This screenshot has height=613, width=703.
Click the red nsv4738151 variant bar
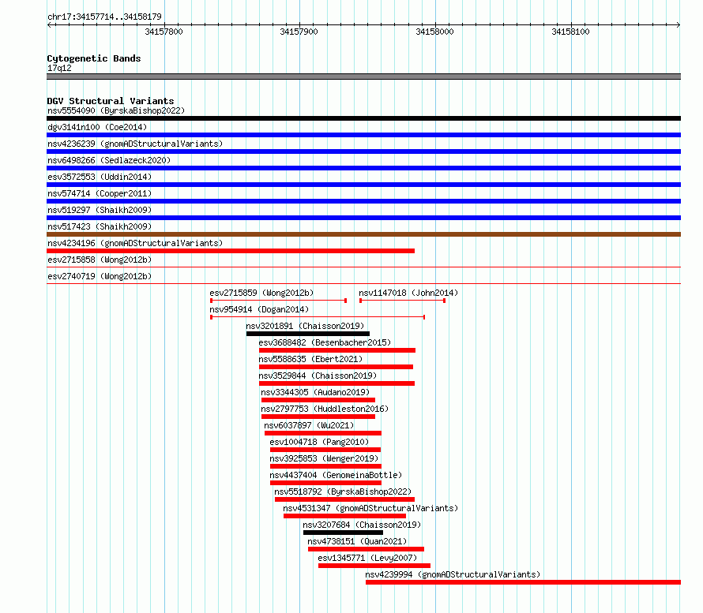367,549
